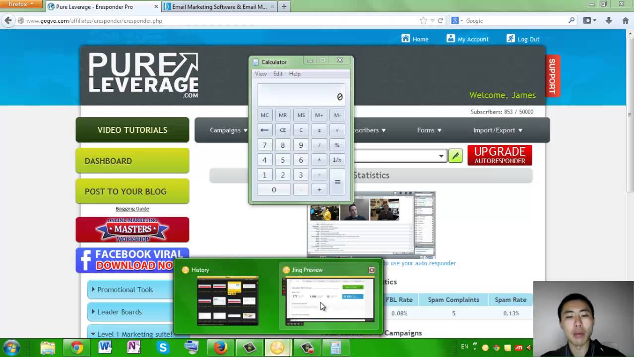Go back with the browser back arrow

click(8, 21)
